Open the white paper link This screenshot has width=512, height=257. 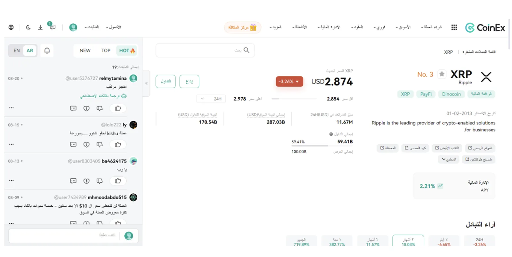tap(447, 148)
